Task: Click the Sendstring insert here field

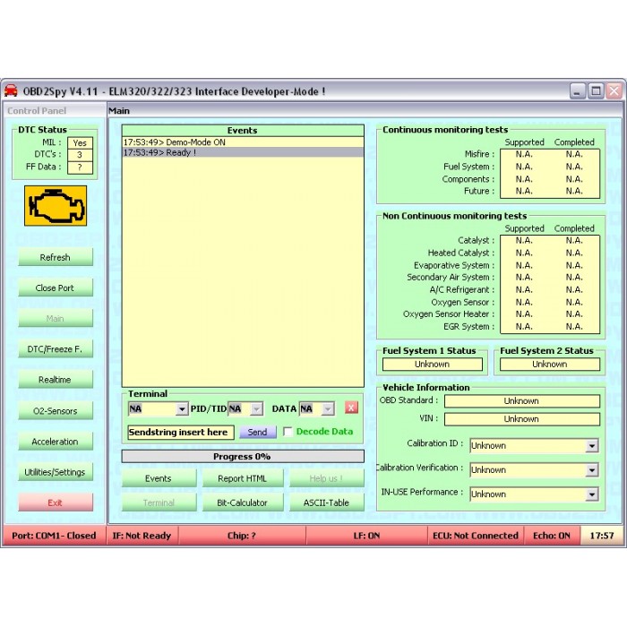Action: click(180, 433)
